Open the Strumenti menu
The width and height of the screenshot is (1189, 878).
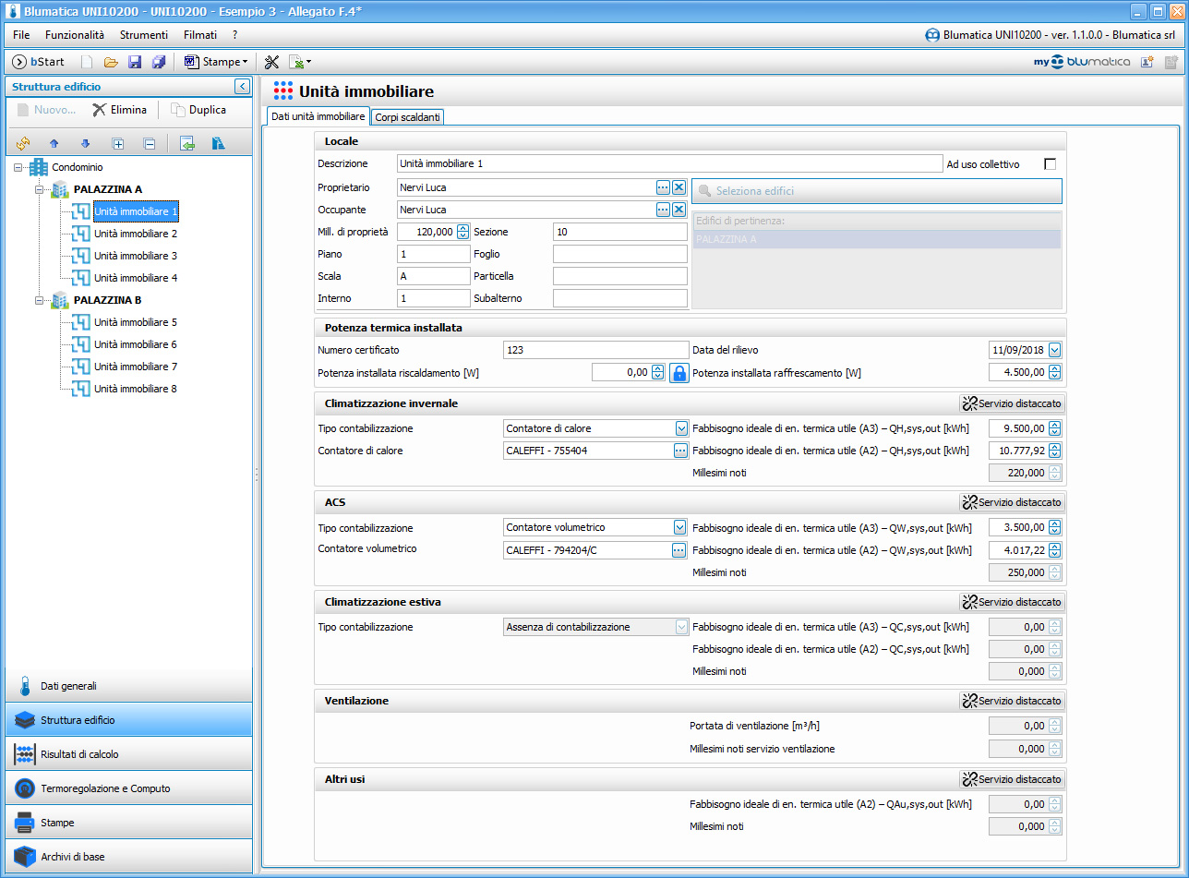[x=144, y=34]
